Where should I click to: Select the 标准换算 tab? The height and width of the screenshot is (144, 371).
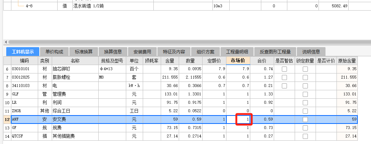(84, 52)
